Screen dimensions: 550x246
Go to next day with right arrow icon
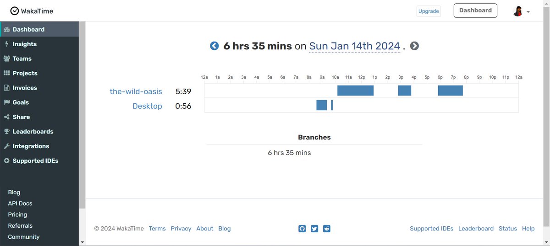coord(414,46)
